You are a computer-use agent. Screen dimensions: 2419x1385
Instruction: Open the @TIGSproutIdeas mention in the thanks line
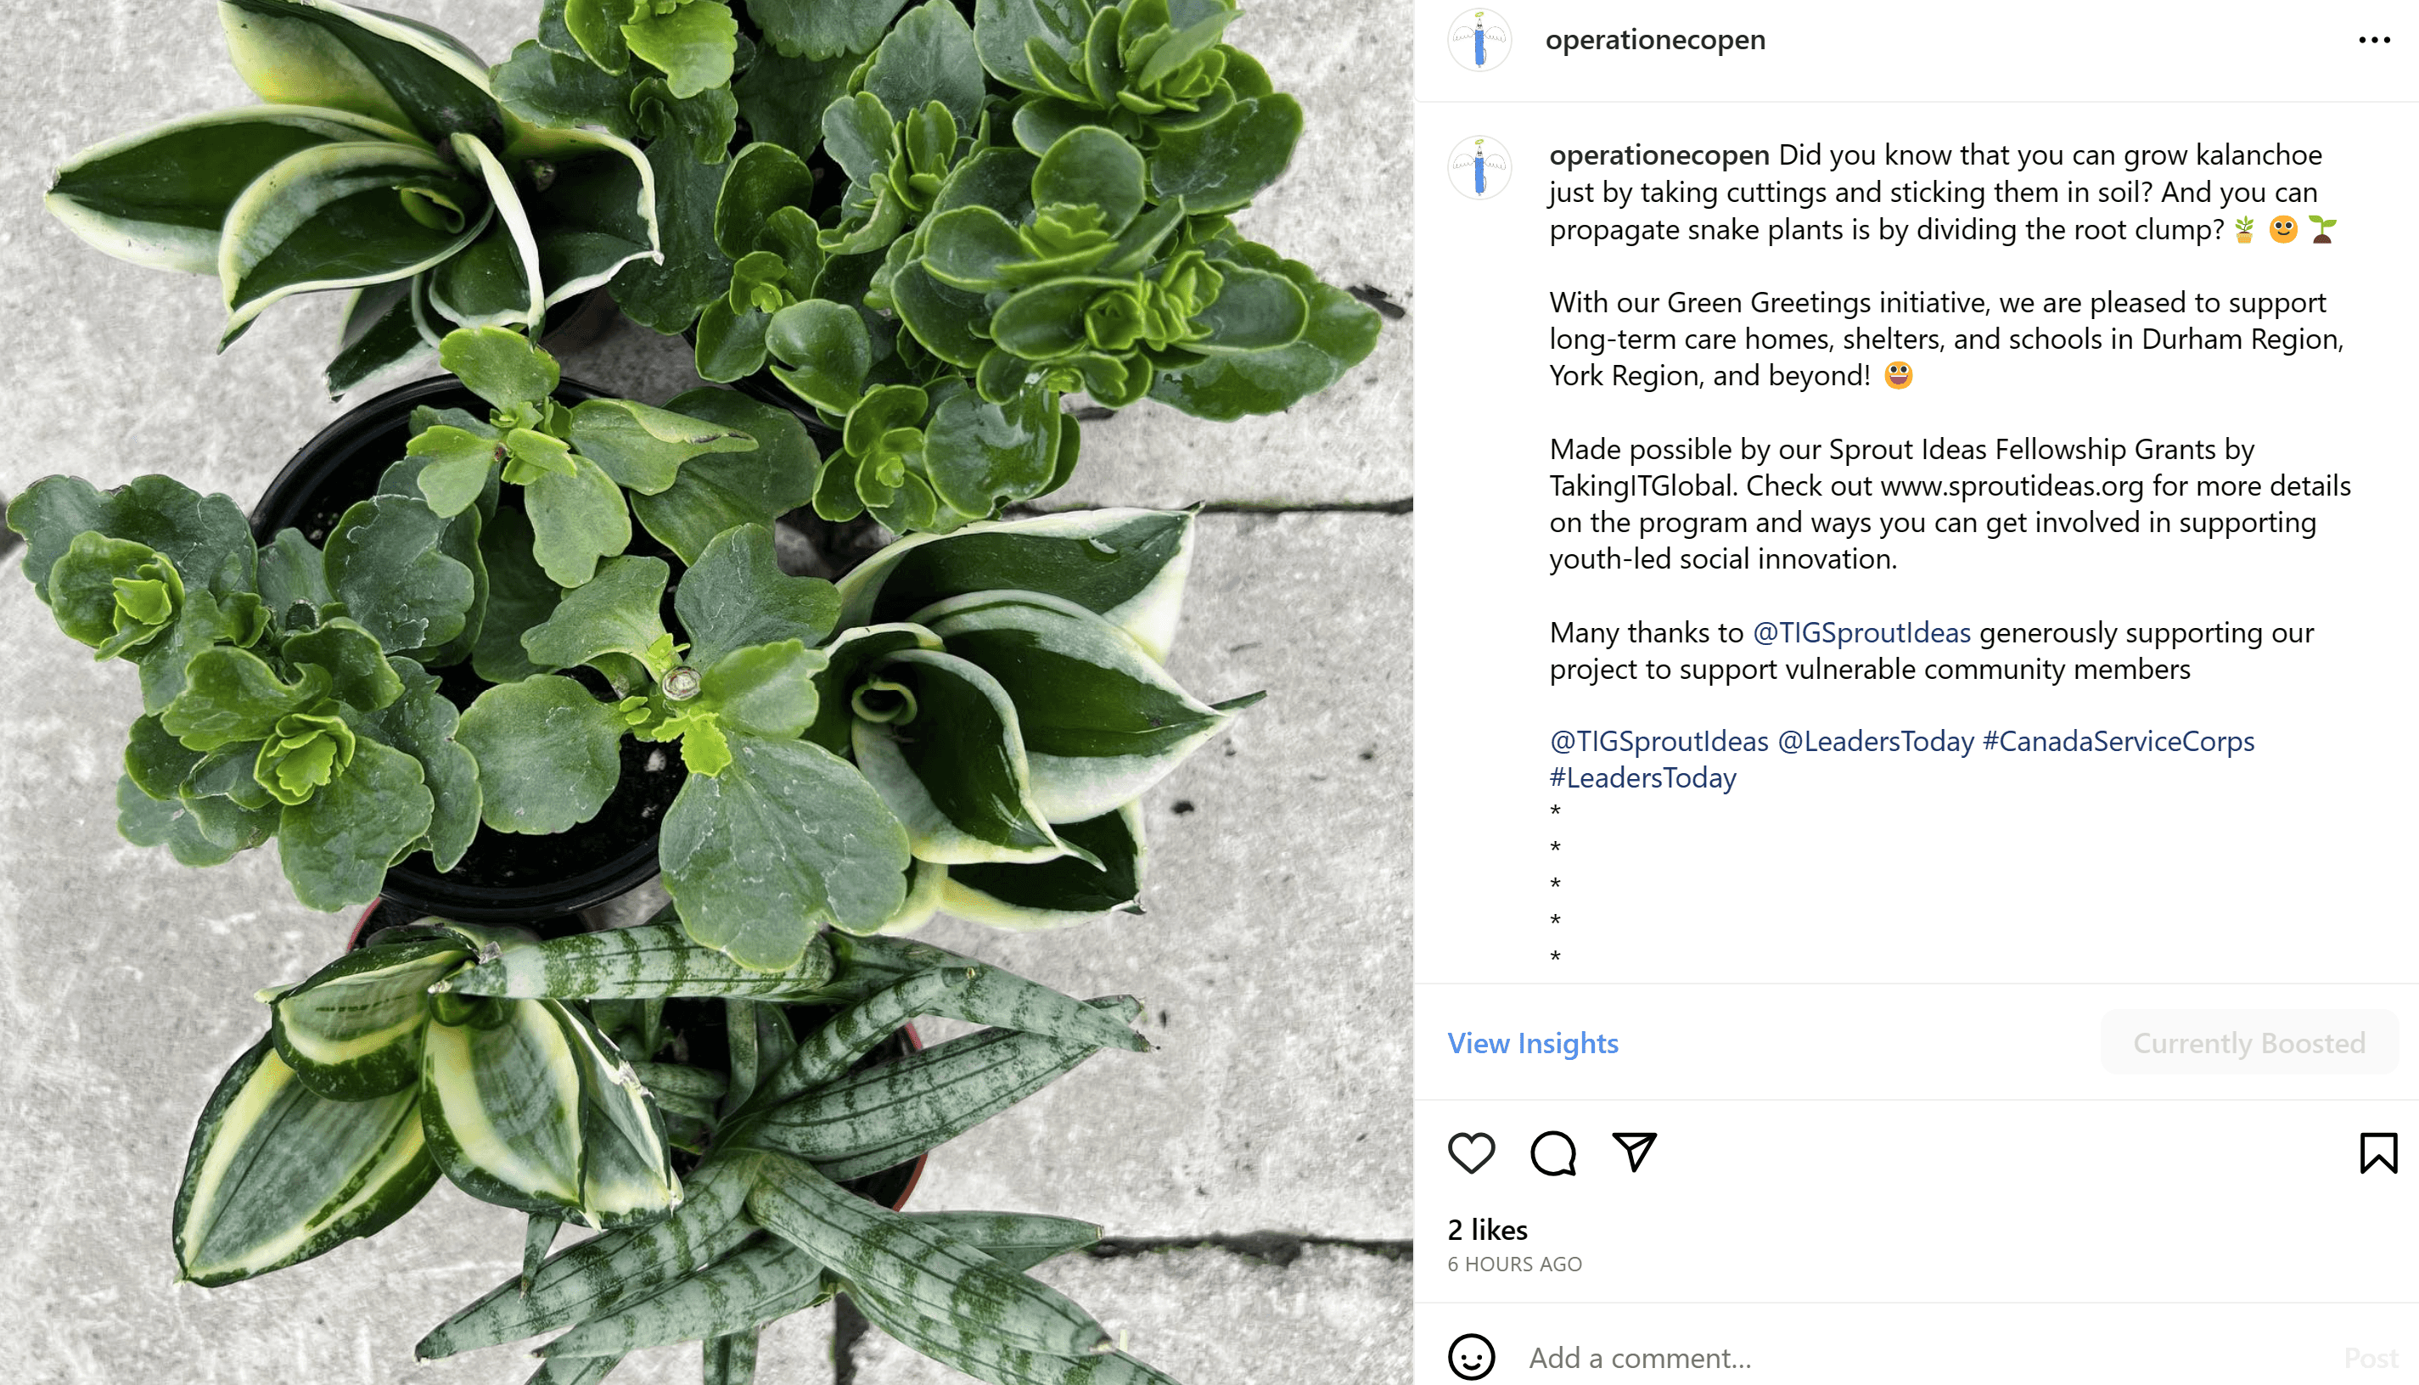tap(1861, 631)
